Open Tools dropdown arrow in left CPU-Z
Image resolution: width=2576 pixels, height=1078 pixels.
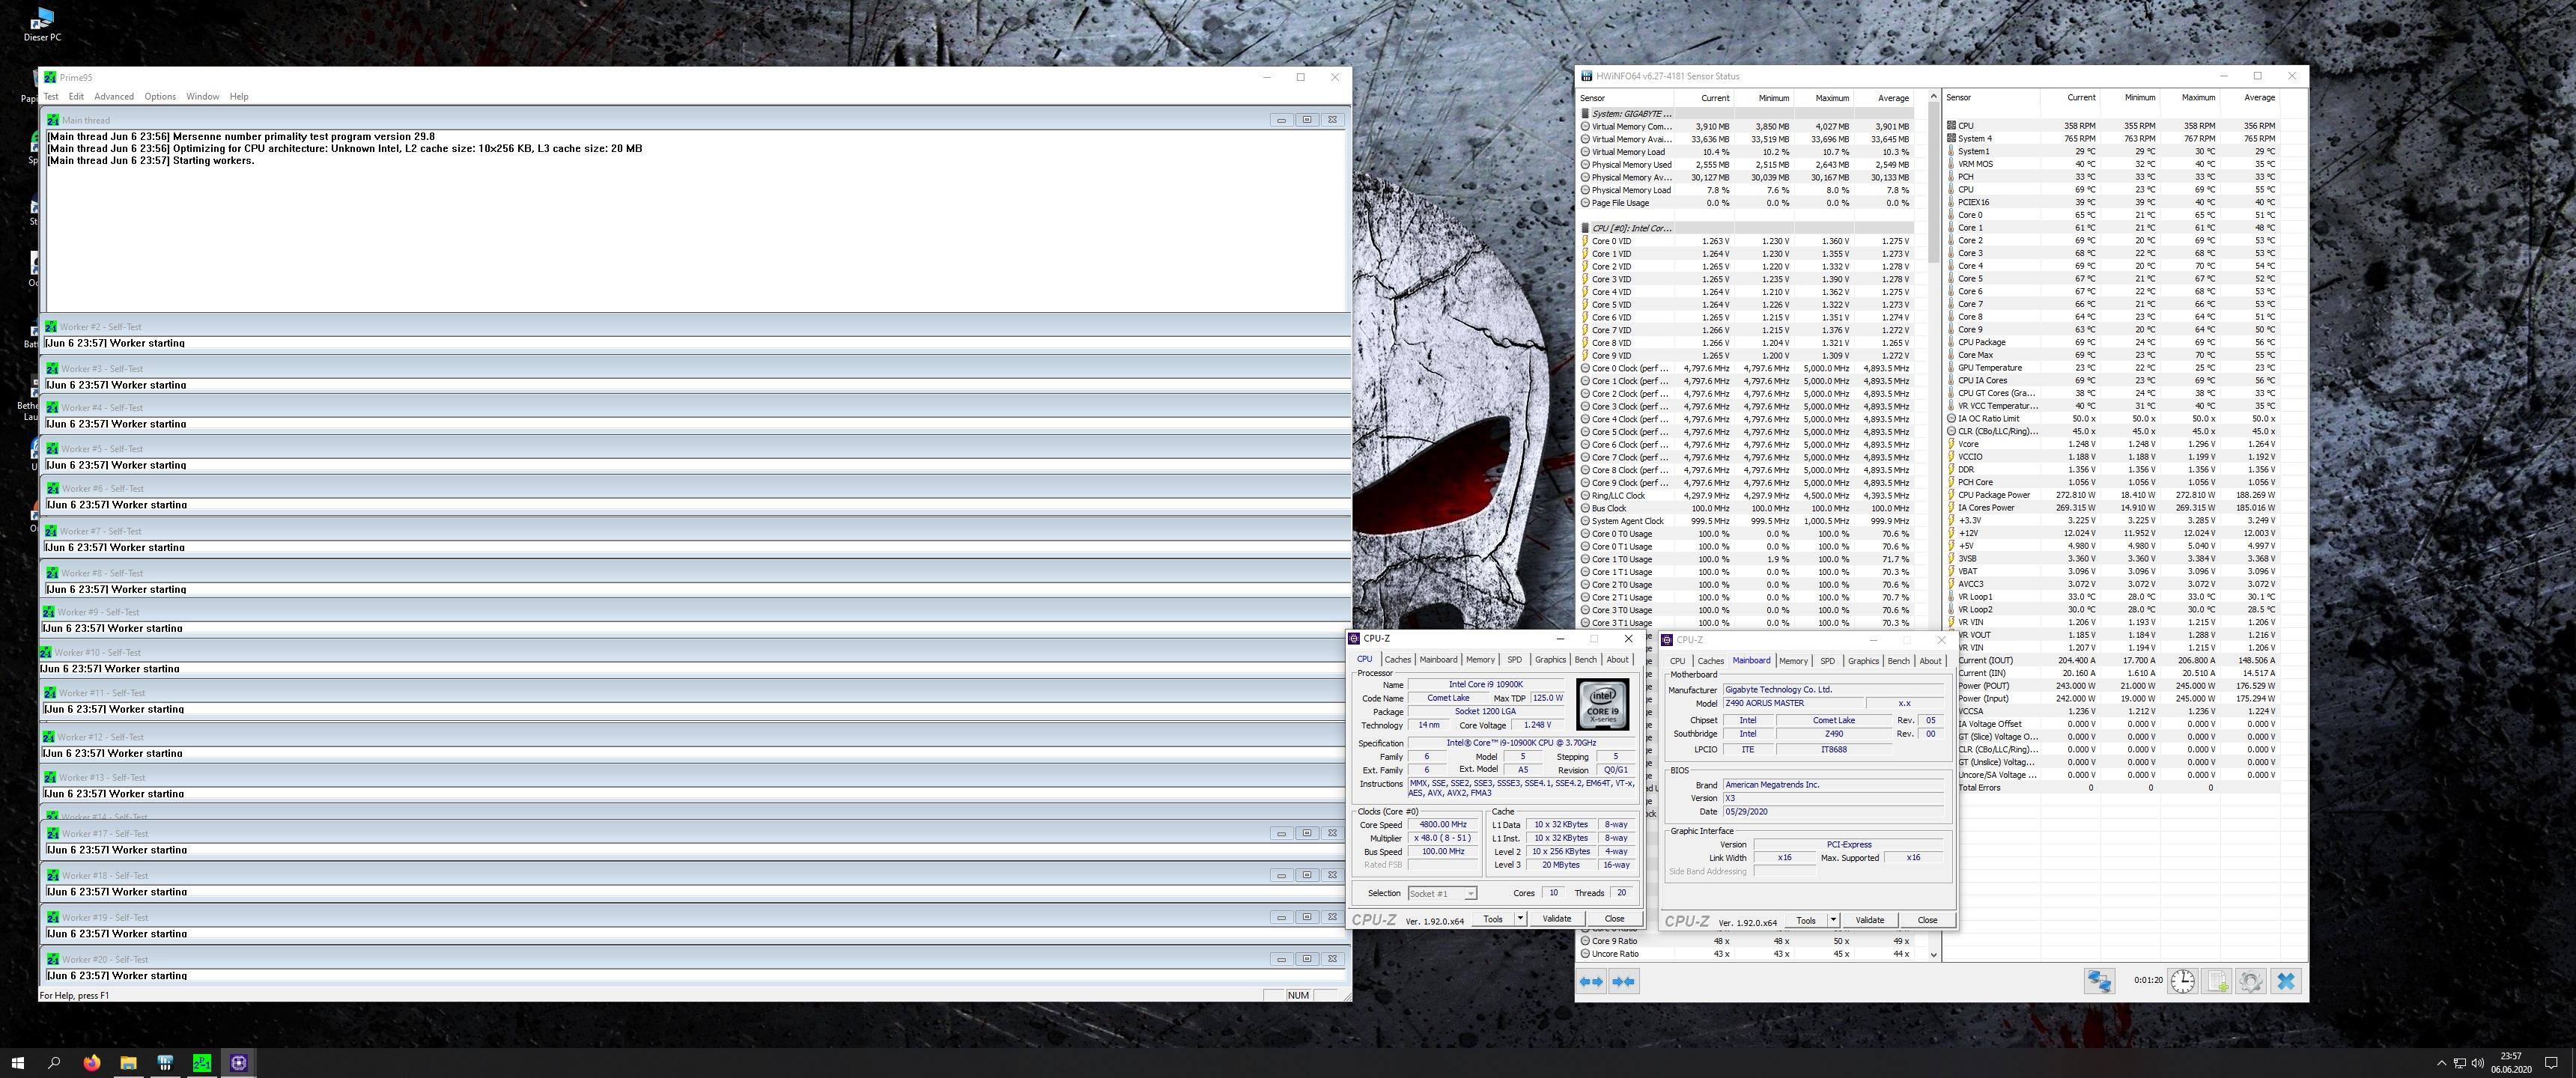[1520, 918]
